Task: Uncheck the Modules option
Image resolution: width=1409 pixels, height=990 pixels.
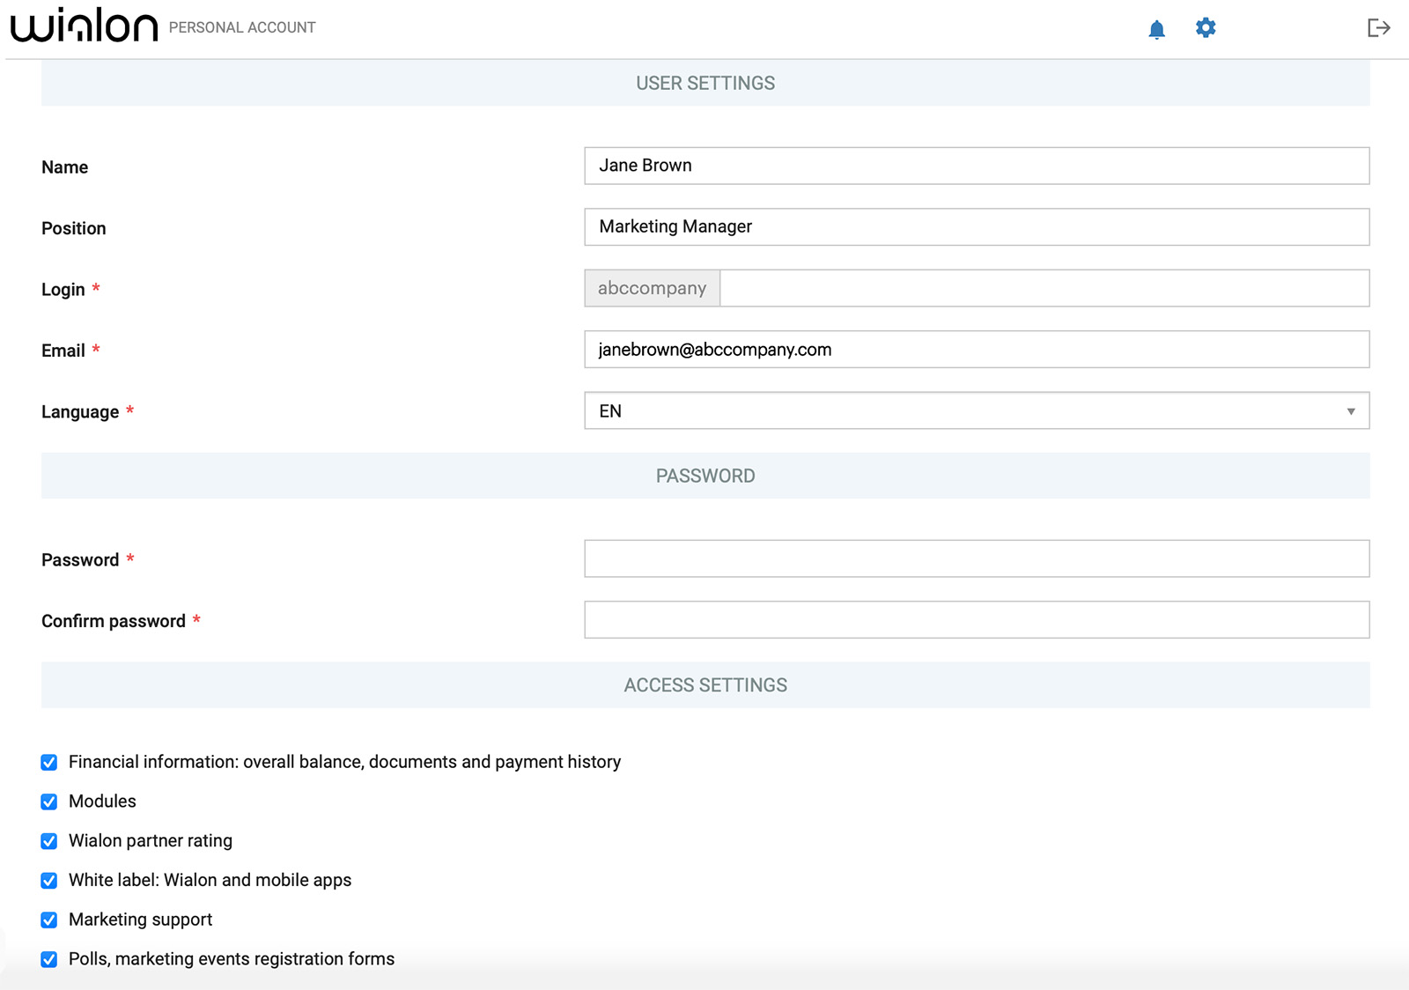Action: [48, 802]
